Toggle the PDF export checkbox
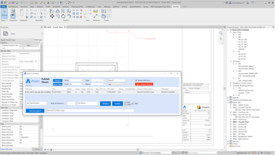Viewport: 275px width, 155px height. 125,103
